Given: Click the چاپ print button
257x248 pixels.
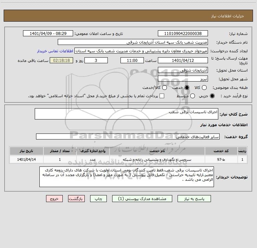Looking at the screenshot, I should tap(98, 199).
